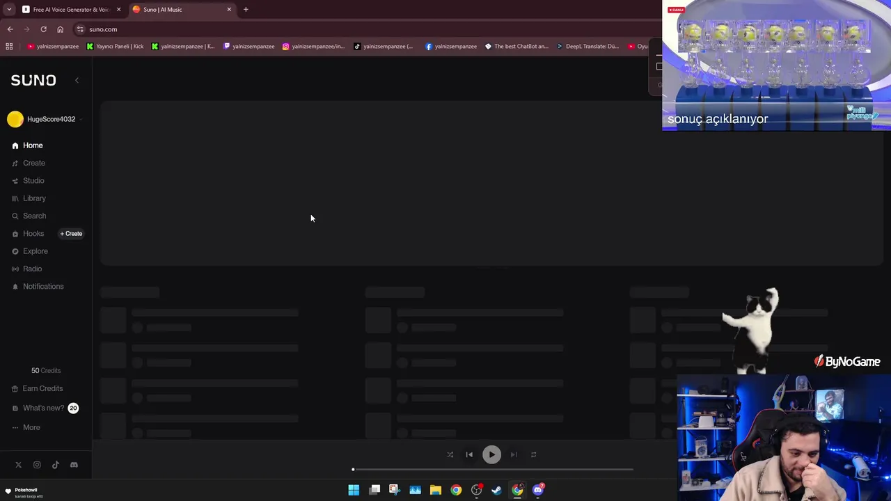Viewport: 891px width, 501px height.
Task: Open the Create page in sidebar
Action: 28,163
